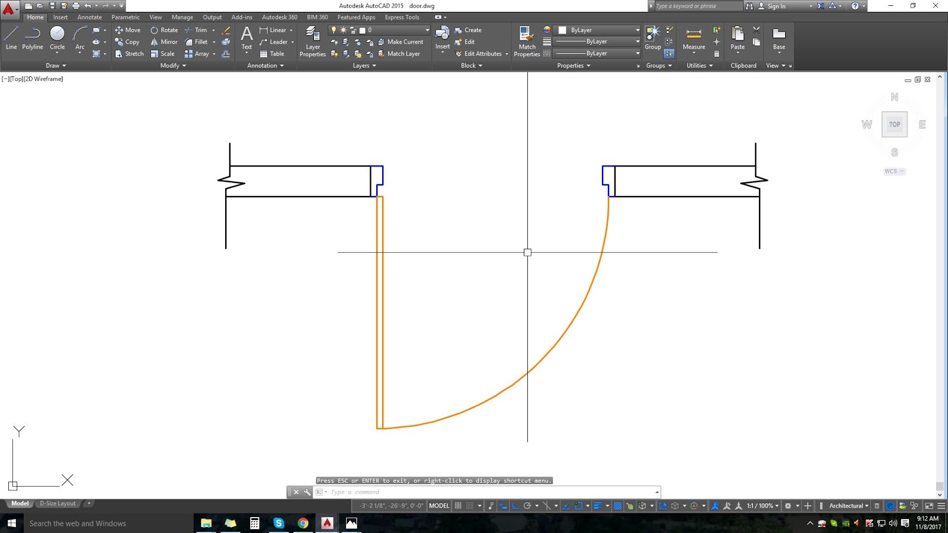Activate the Trim command
This screenshot has height=533, width=948.
click(x=197, y=30)
